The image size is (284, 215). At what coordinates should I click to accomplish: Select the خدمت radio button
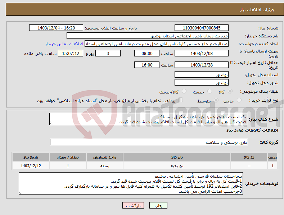pos(209,91)
